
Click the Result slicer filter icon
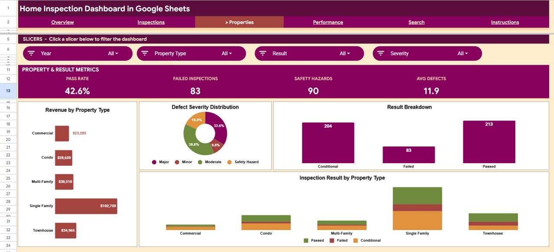(263, 54)
